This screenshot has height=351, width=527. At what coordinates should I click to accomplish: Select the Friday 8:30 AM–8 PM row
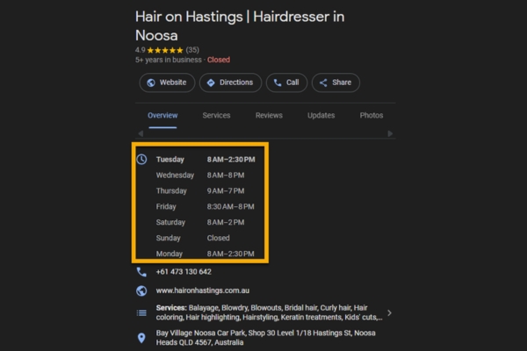[x=205, y=206]
